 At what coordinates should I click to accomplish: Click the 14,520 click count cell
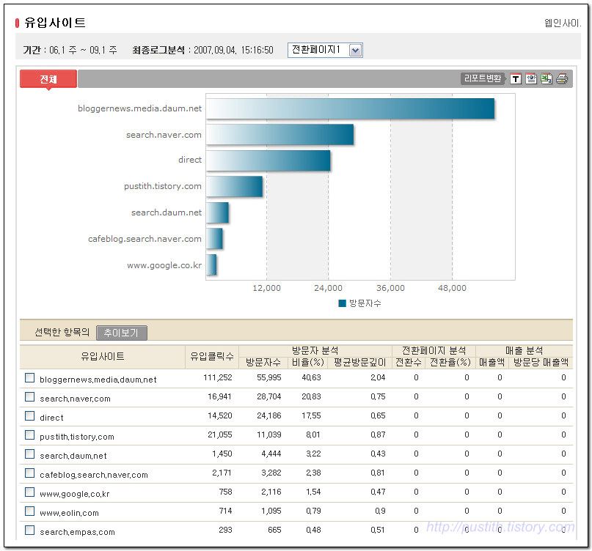click(220, 415)
